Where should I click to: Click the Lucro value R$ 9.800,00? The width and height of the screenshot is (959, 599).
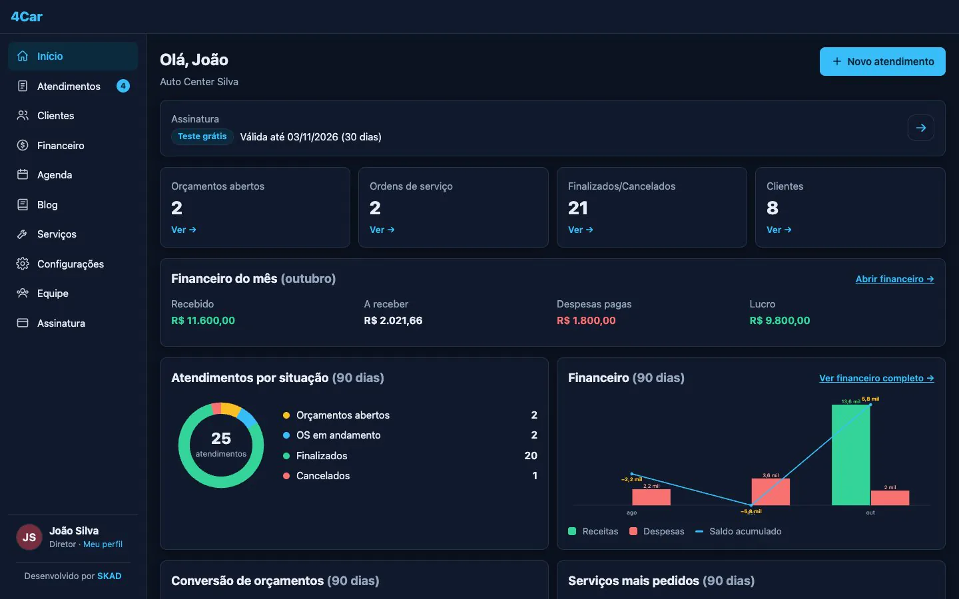tap(780, 320)
